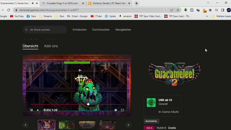The width and height of the screenshot is (231, 130).
Task: Switch to the Übersicht tab
Action: (30, 46)
